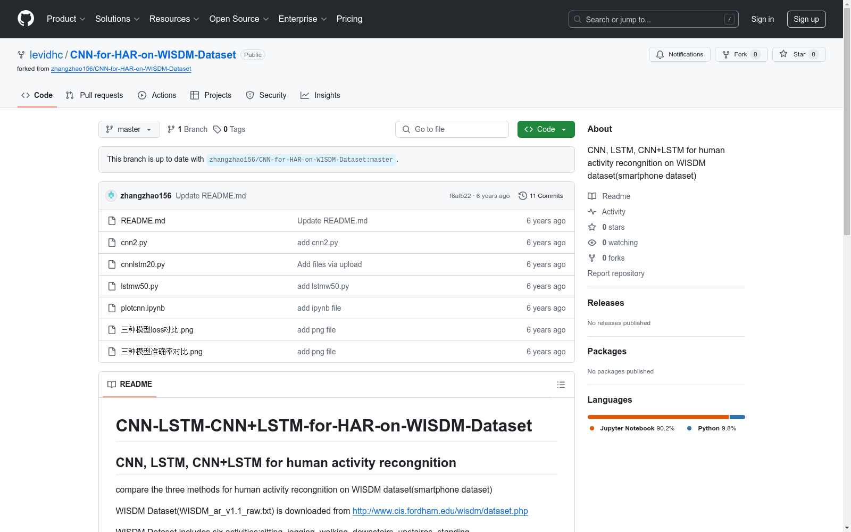Open the 'add lstmw50.py' commit message
Screen dimensions: 851x532
(323, 286)
